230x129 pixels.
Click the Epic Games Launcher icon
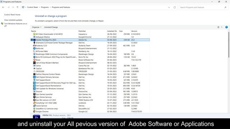tap(34, 94)
